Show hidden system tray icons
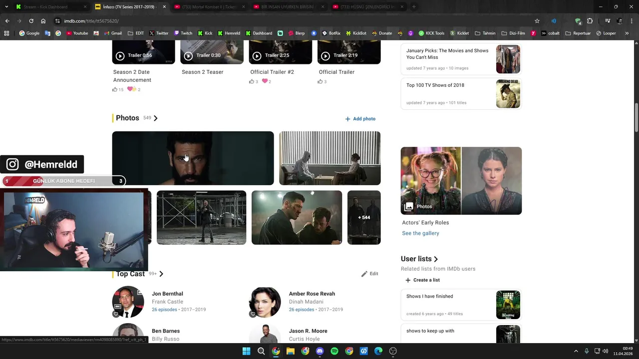The width and height of the screenshot is (639, 359). click(x=576, y=351)
